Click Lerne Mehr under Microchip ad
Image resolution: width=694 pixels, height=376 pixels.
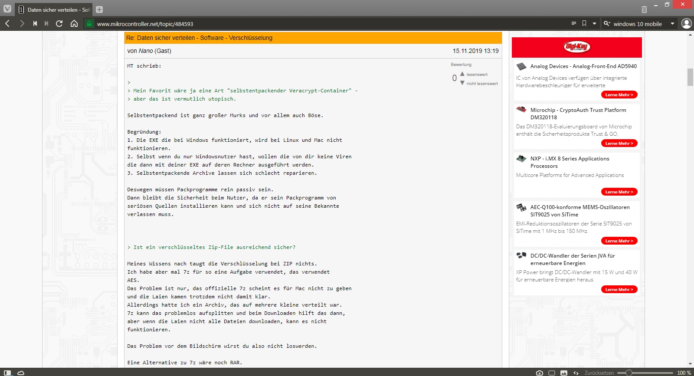(619, 143)
